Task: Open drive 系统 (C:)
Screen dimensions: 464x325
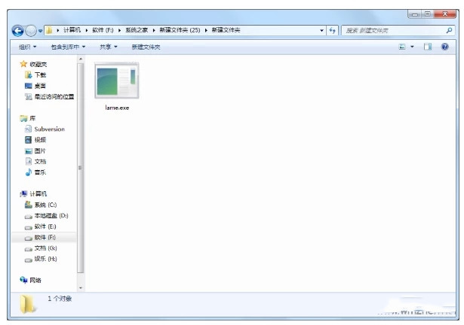Action: [x=45, y=205]
